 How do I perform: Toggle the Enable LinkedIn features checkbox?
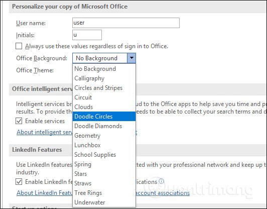(19, 182)
